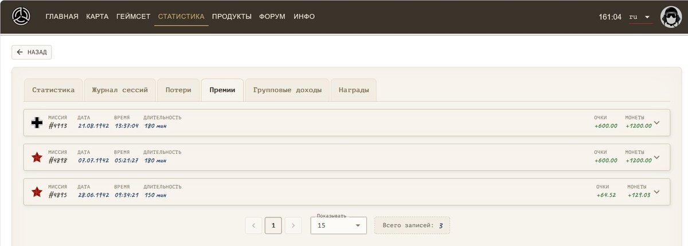Go to the next page with the right arrow
The width and height of the screenshot is (688, 246).
[x=293, y=225]
